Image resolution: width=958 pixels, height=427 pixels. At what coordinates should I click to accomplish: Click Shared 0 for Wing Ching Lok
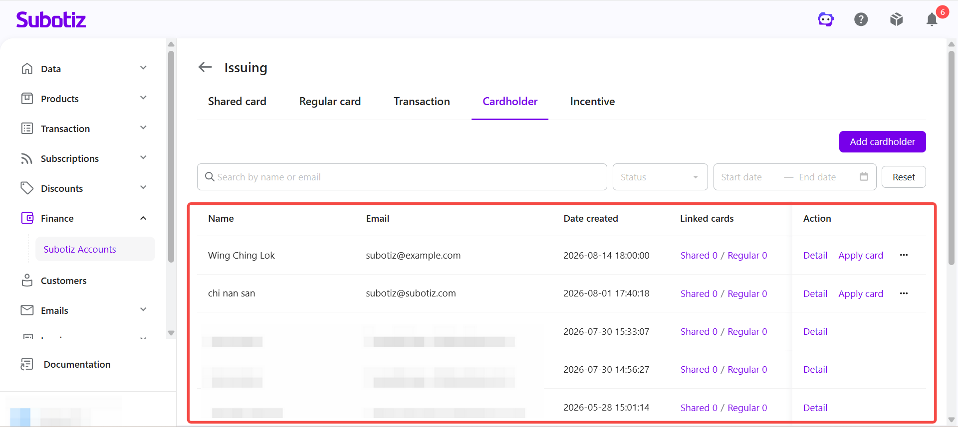tap(699, 255)
